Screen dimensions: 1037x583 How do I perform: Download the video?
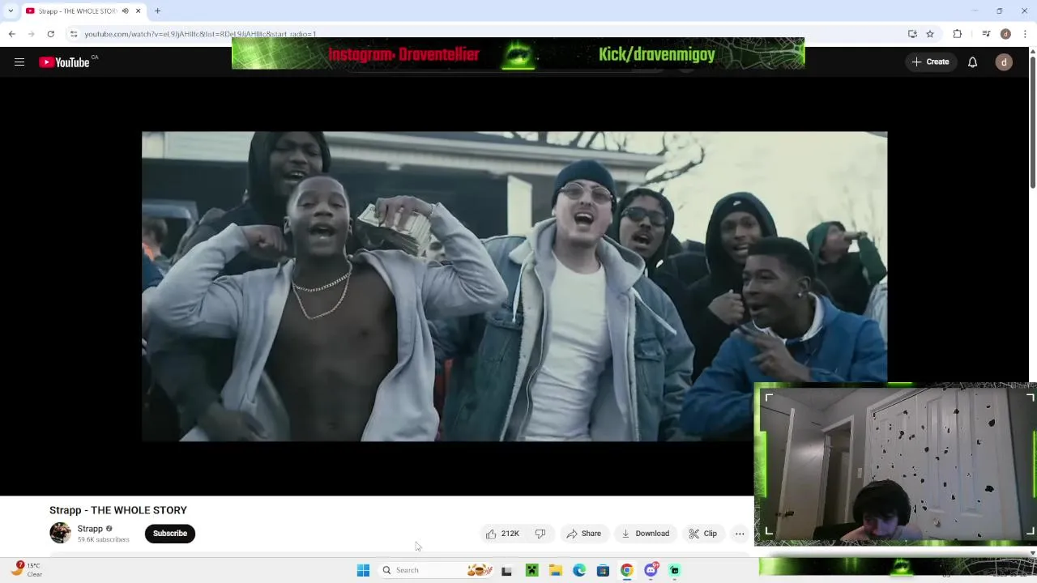click(646, 534)
